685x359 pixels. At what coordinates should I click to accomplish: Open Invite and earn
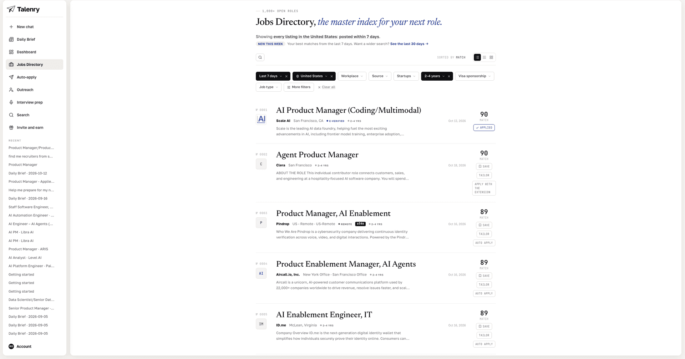tap(34, 128)
